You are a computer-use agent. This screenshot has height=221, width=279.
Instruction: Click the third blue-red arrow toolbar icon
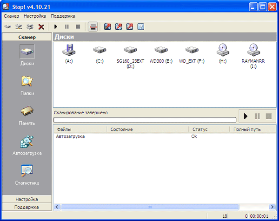click(130, 27)
